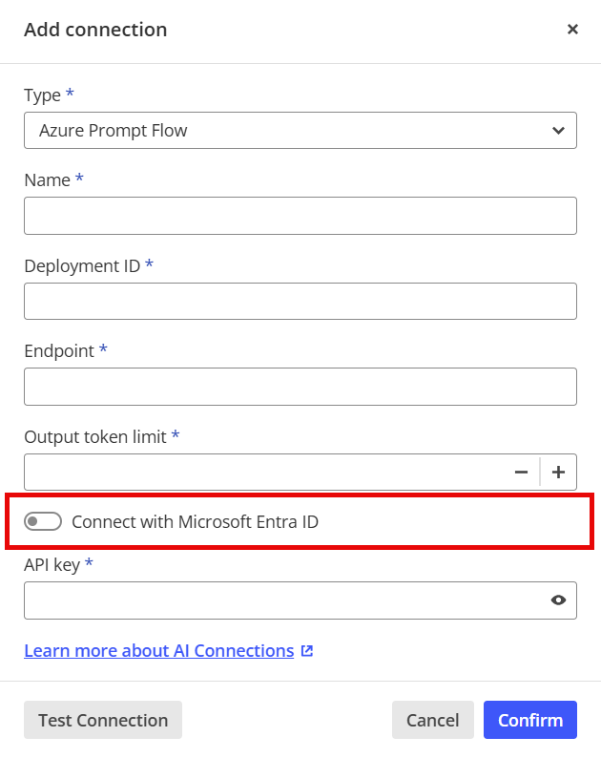Show the API key with eye icon
The width and height of the screenshot is (601, 758).
(x=558, y=600)
